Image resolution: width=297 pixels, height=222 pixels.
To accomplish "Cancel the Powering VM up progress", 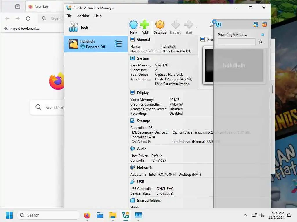I will pyautogui.click(x=263, y=35).
